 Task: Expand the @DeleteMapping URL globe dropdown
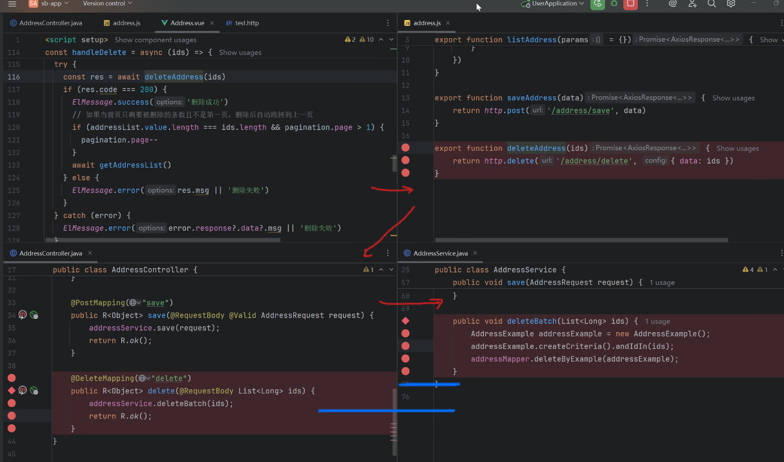click(x=144, y=378)
